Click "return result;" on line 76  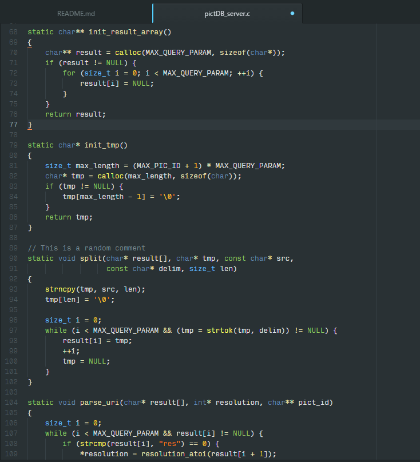pos(76,114)
